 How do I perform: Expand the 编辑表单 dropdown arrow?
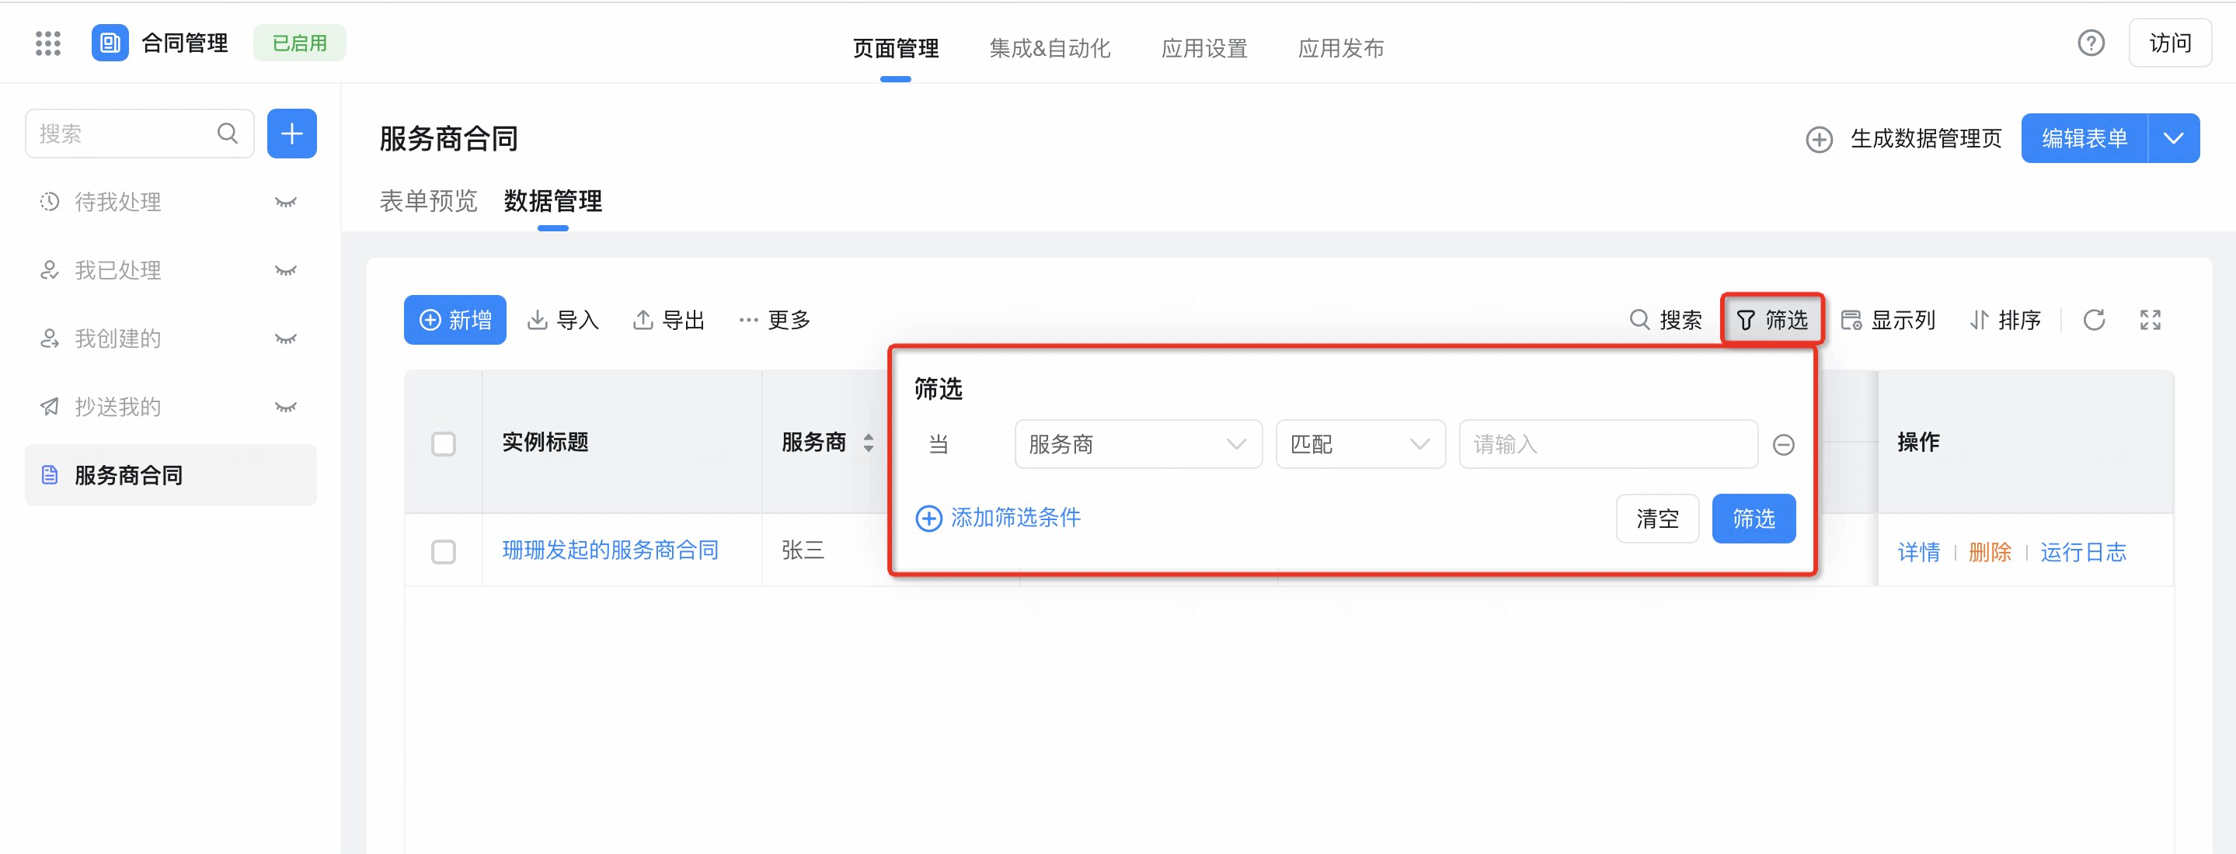coord(2174,138)
